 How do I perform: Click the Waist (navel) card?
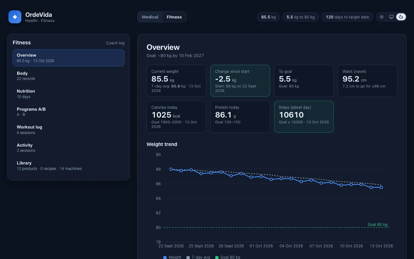367,81
